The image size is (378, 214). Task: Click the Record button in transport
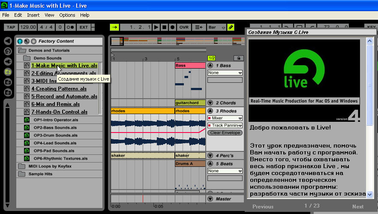[x=172, y=27]
